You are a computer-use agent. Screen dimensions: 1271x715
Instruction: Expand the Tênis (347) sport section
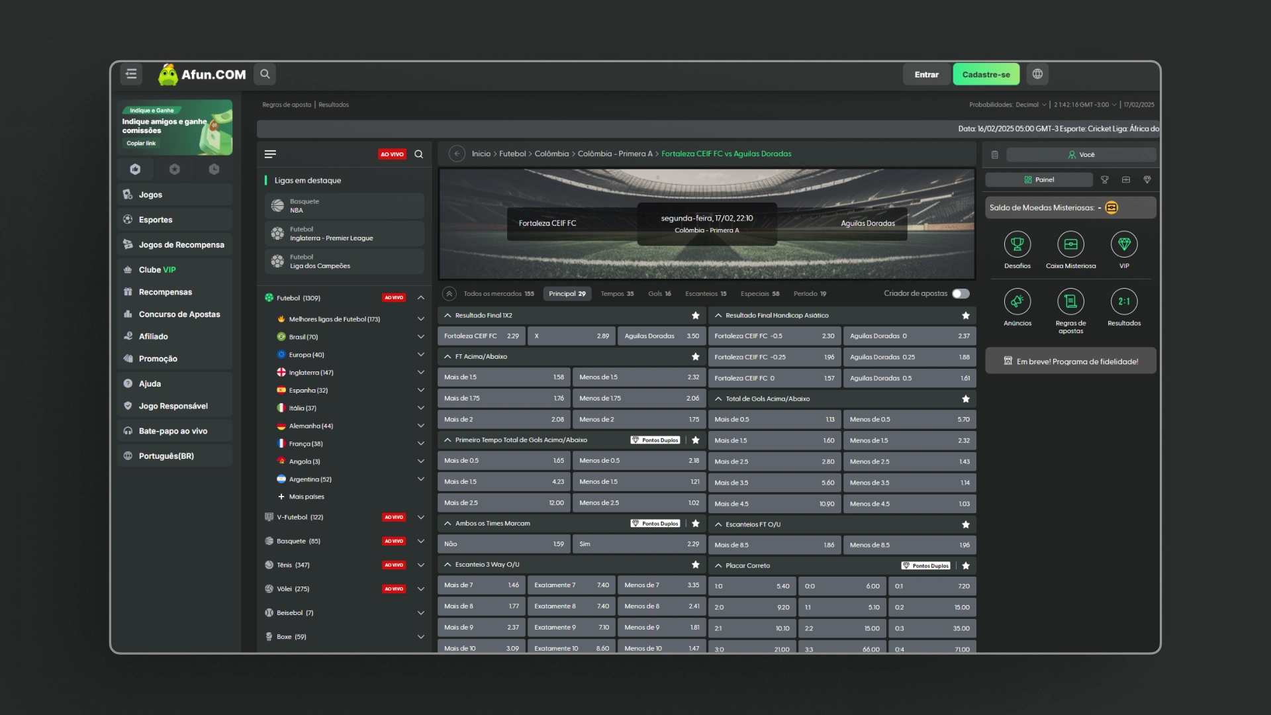click(420, 565)
